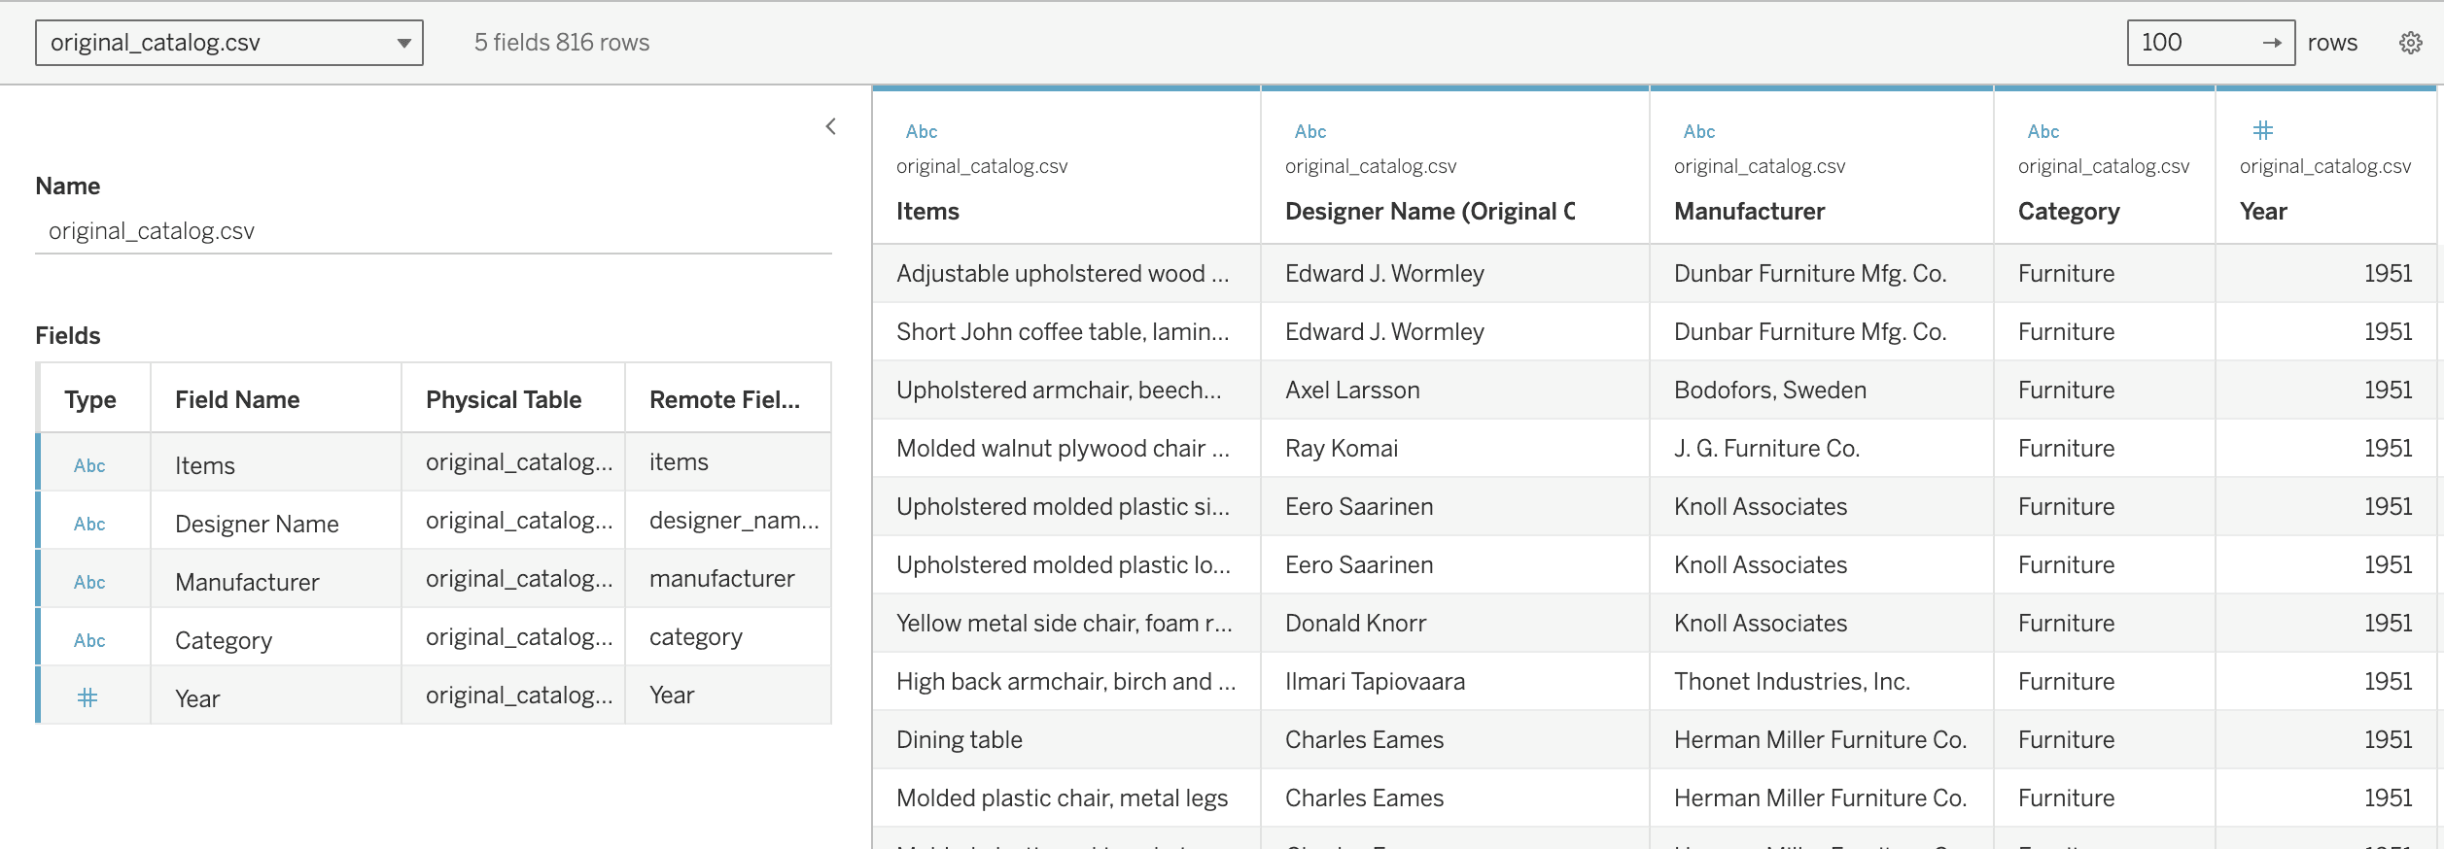Open Abc type dropdown for Items field
The image size is (2444, 849).
pyautogui.click(x=89, y=465)
